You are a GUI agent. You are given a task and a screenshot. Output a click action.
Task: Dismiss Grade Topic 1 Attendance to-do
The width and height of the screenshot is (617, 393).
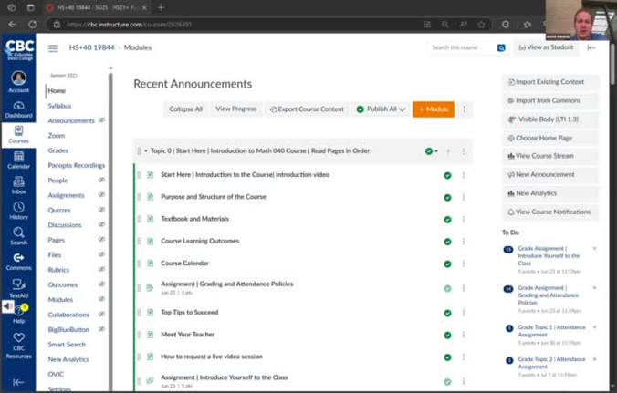594,326
